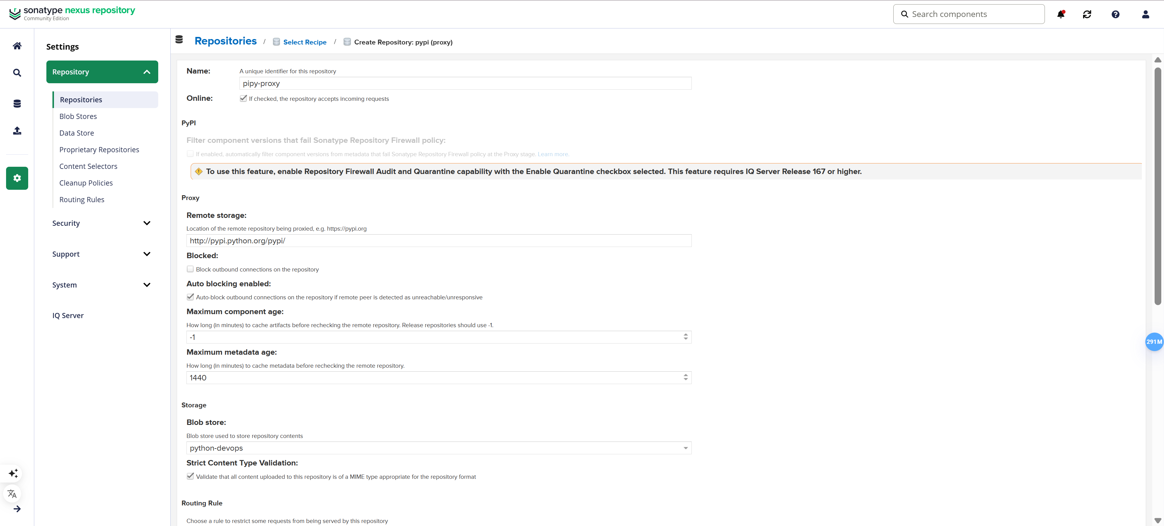
Task: Open the user account icon
Action: click(1146, 14)
